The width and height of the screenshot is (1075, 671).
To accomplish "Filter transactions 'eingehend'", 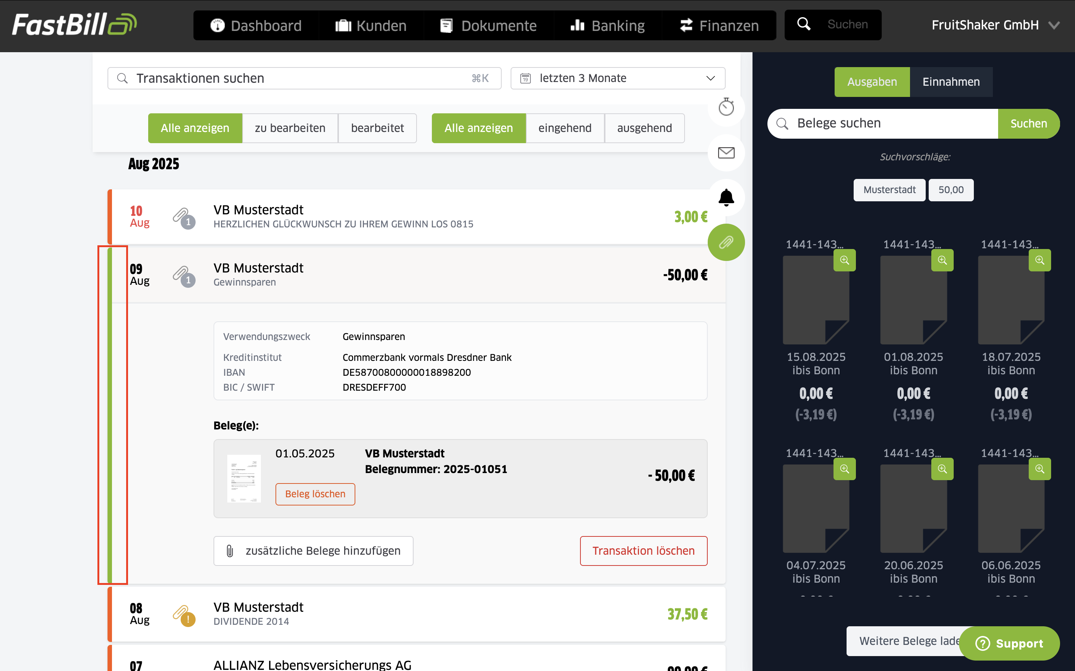I will [x=565, y=128].
